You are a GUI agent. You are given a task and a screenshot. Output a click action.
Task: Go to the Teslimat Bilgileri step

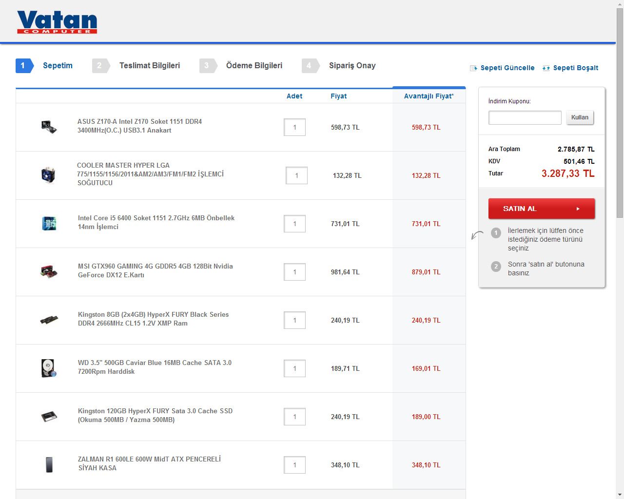[x=136, y=66]
